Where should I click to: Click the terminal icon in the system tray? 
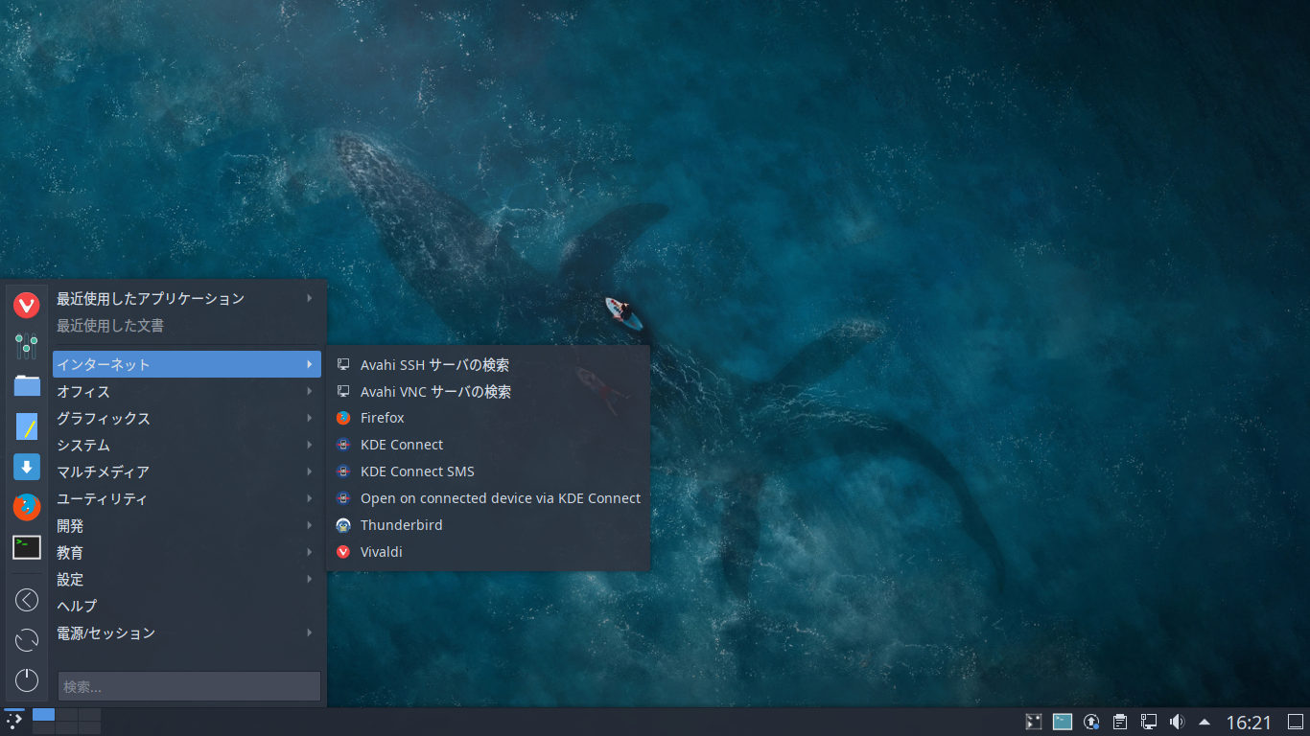1063,722
